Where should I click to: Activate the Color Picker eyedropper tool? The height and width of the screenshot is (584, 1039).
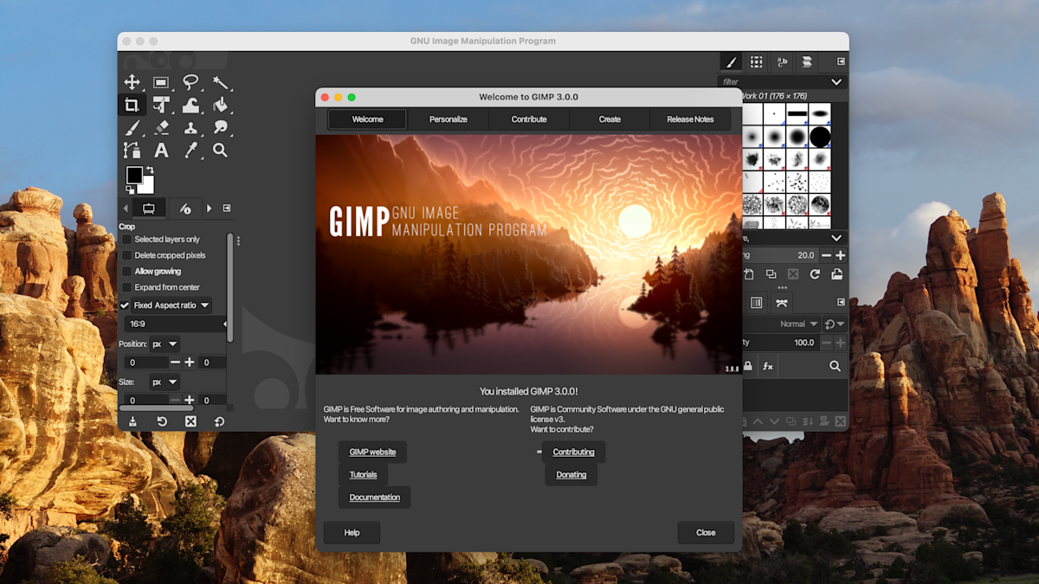click(190, 151)
